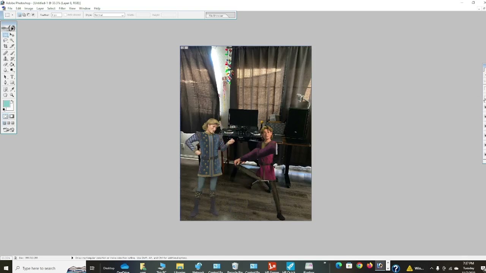Click the Adobe Online feather icon
Viewport: 486px width, 273px height.
8,28
